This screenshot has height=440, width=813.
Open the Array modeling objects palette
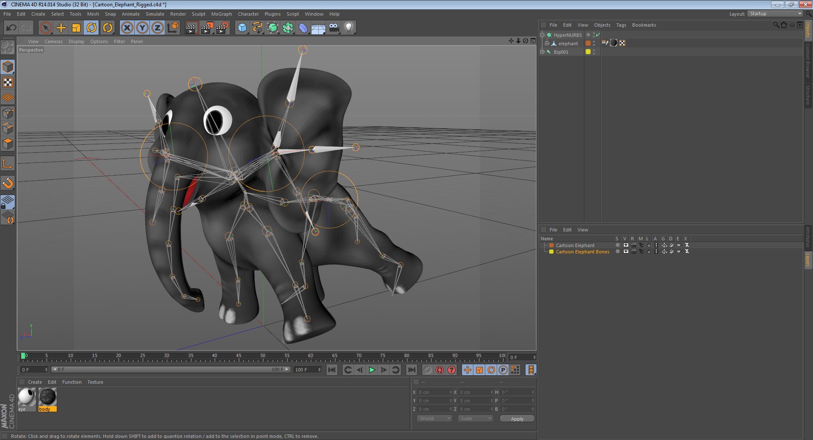288,28
